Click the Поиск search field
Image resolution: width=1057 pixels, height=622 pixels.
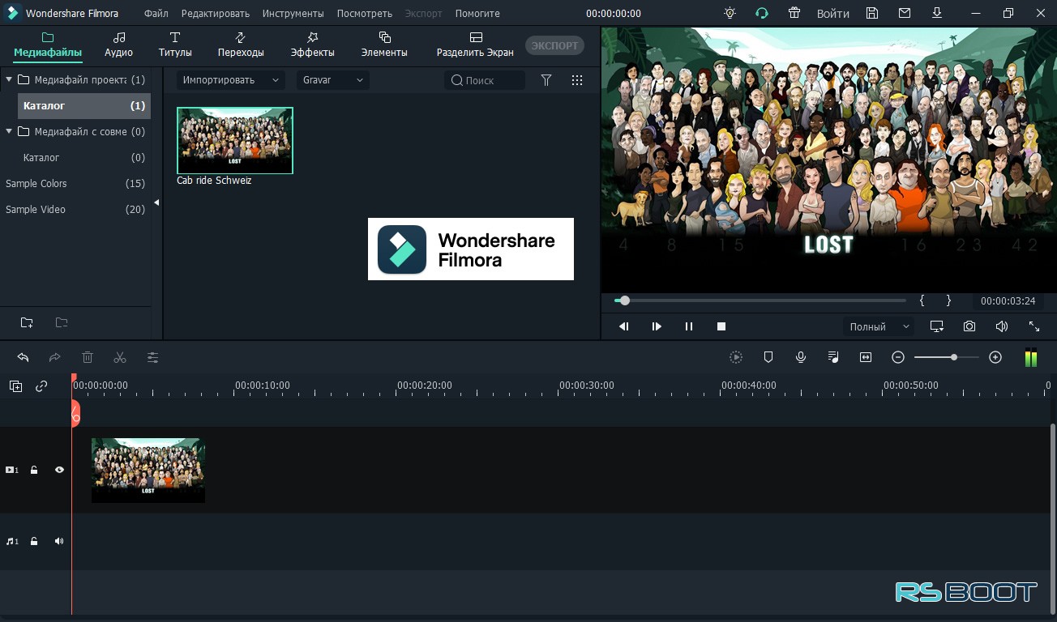485,80
